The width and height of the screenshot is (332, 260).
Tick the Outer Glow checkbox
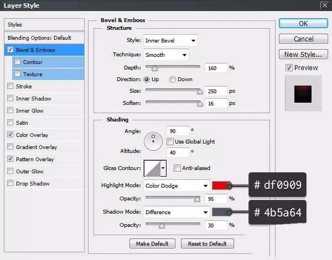coord(10,171)
